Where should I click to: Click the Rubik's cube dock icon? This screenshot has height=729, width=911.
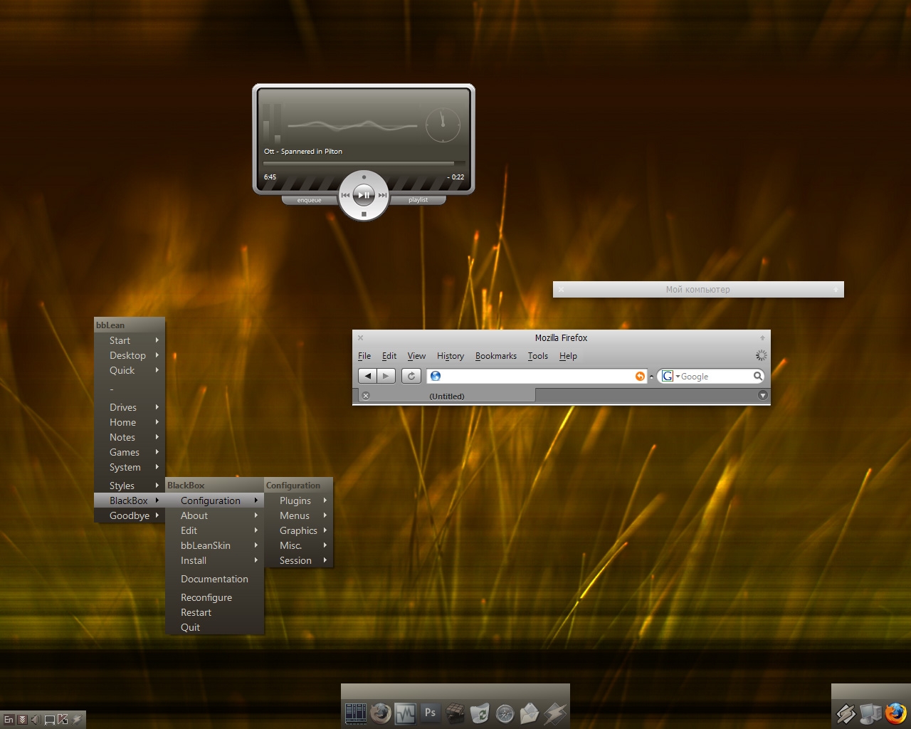coord(455,713)
